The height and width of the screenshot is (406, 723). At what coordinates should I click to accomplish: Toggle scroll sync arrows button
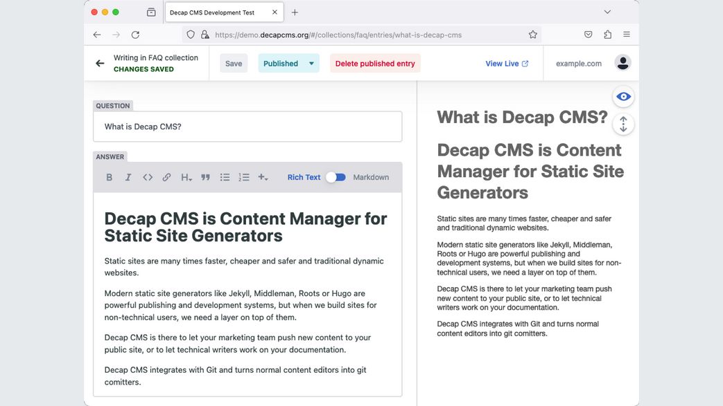pyautogui.click(x=623, y=124)
